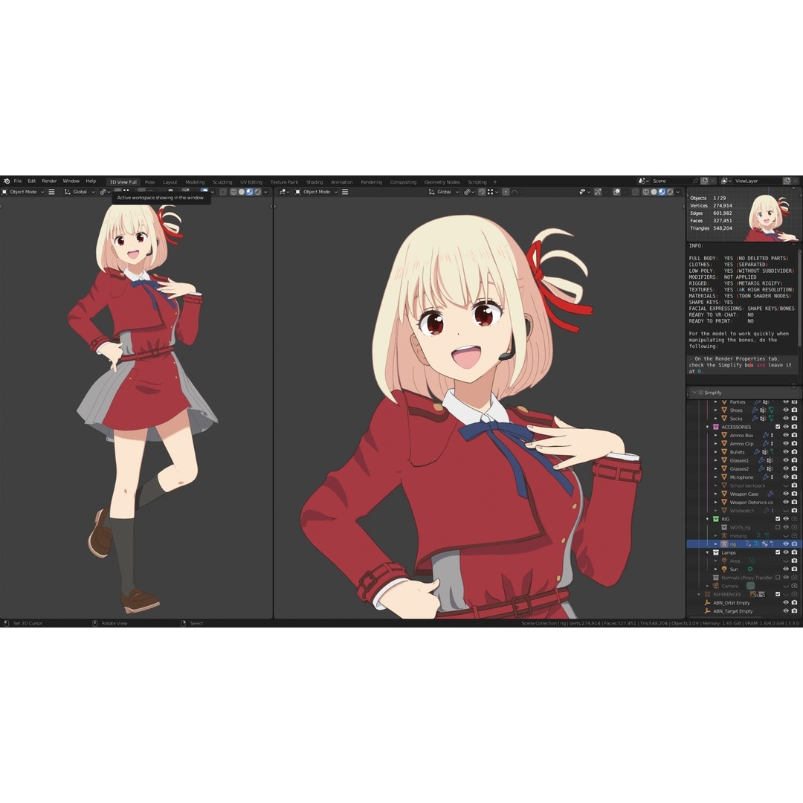Toggle overlays display in right viewport
Image resolution: width=803 pixels, height=803 pixels.
click(x=616, y=192)
